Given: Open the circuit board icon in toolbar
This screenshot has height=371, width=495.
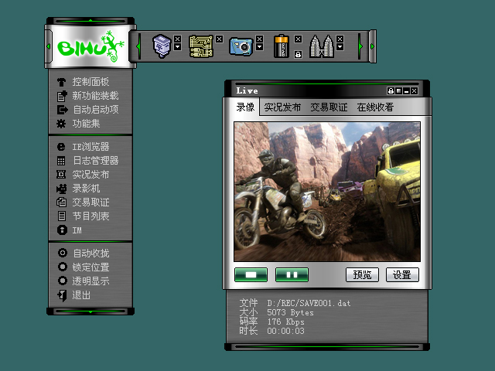Looking at the screenshot, I should [x=201, y=46].
